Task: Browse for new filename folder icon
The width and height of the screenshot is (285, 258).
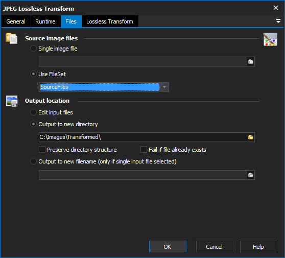Action: (251, 175)
